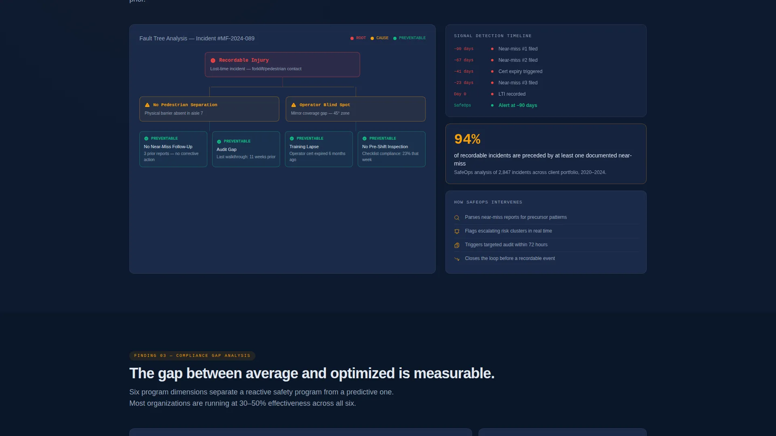Click the −41 days timeline label
Image resolution: width=776 pixels, height=436 pixels.
(x=464, y=71)
